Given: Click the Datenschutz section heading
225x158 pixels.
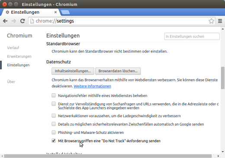Looking at the screenshot, I should 58,62.
